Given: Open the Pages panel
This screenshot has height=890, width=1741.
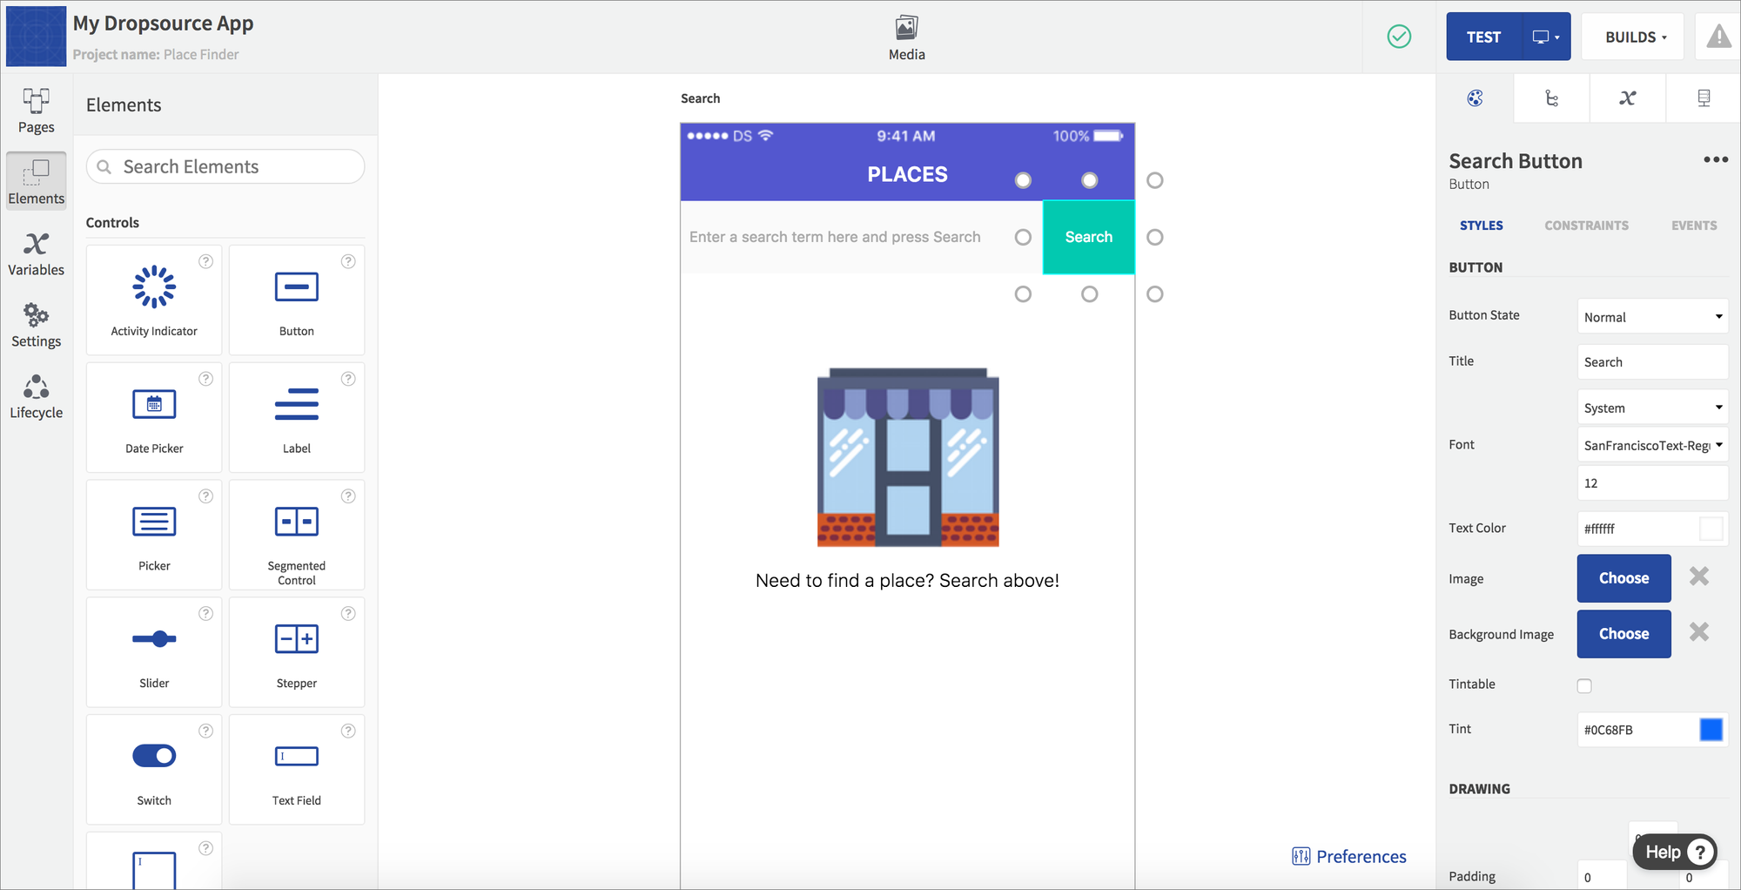Looking at the screenshot, I should click(x=36, y=111).
